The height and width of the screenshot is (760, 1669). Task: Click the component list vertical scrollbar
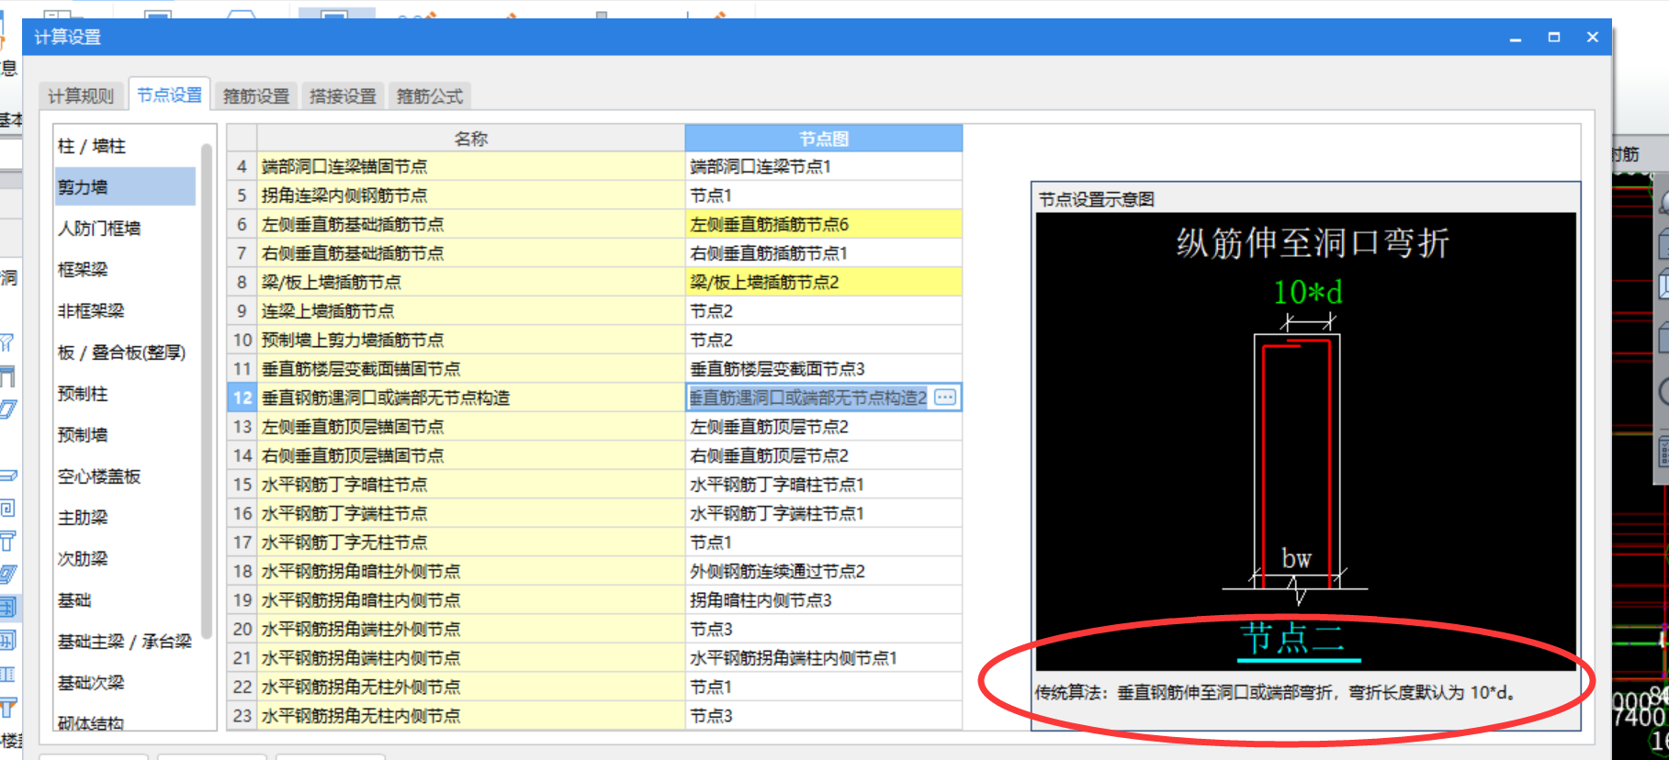[207, 390]
